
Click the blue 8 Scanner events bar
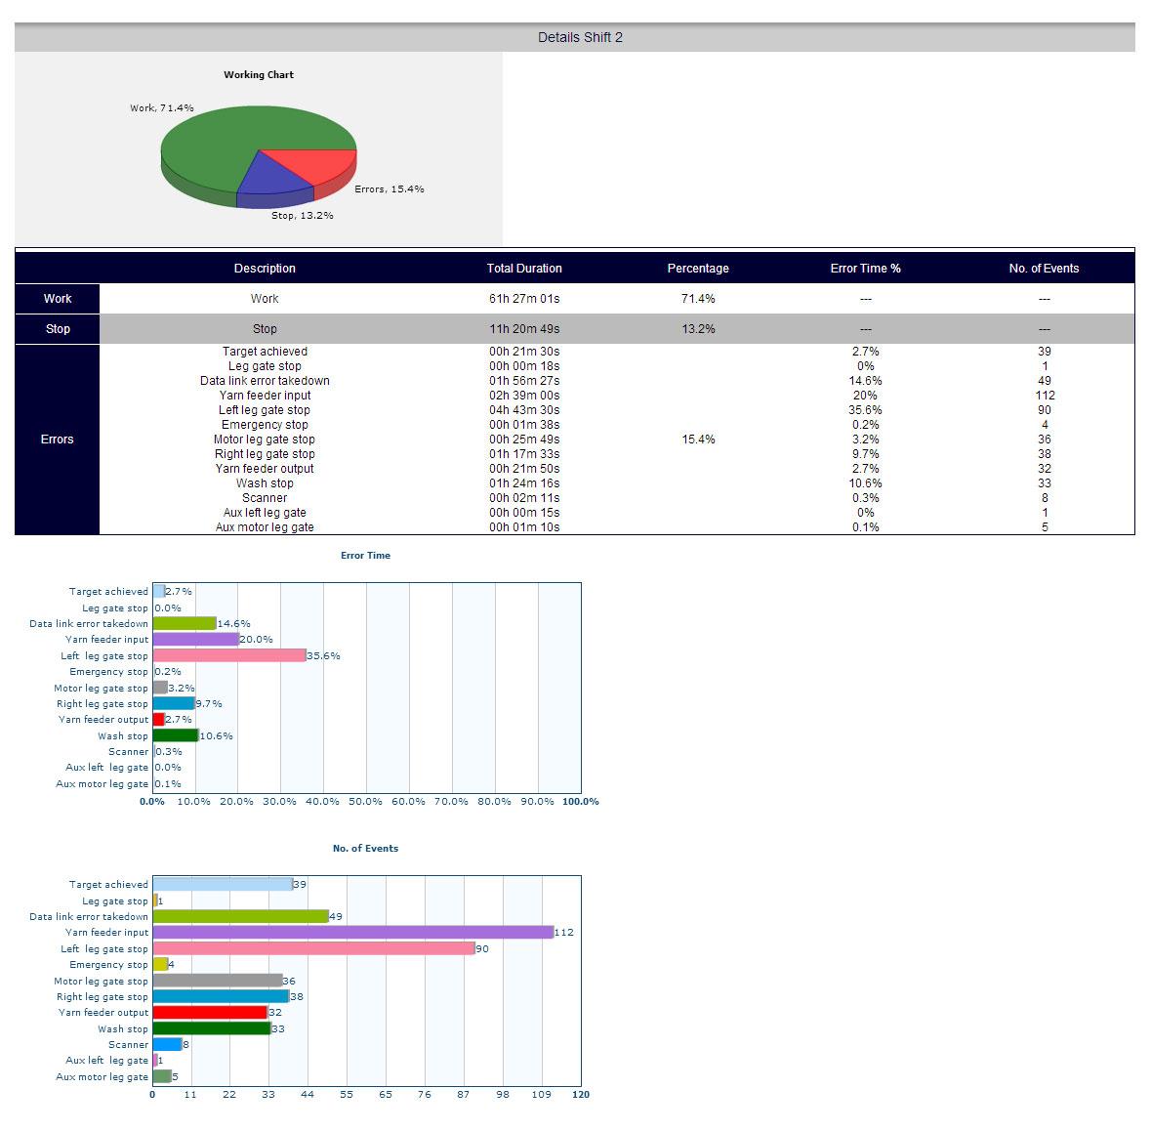pyautogui.click(x=167, y=1044)
